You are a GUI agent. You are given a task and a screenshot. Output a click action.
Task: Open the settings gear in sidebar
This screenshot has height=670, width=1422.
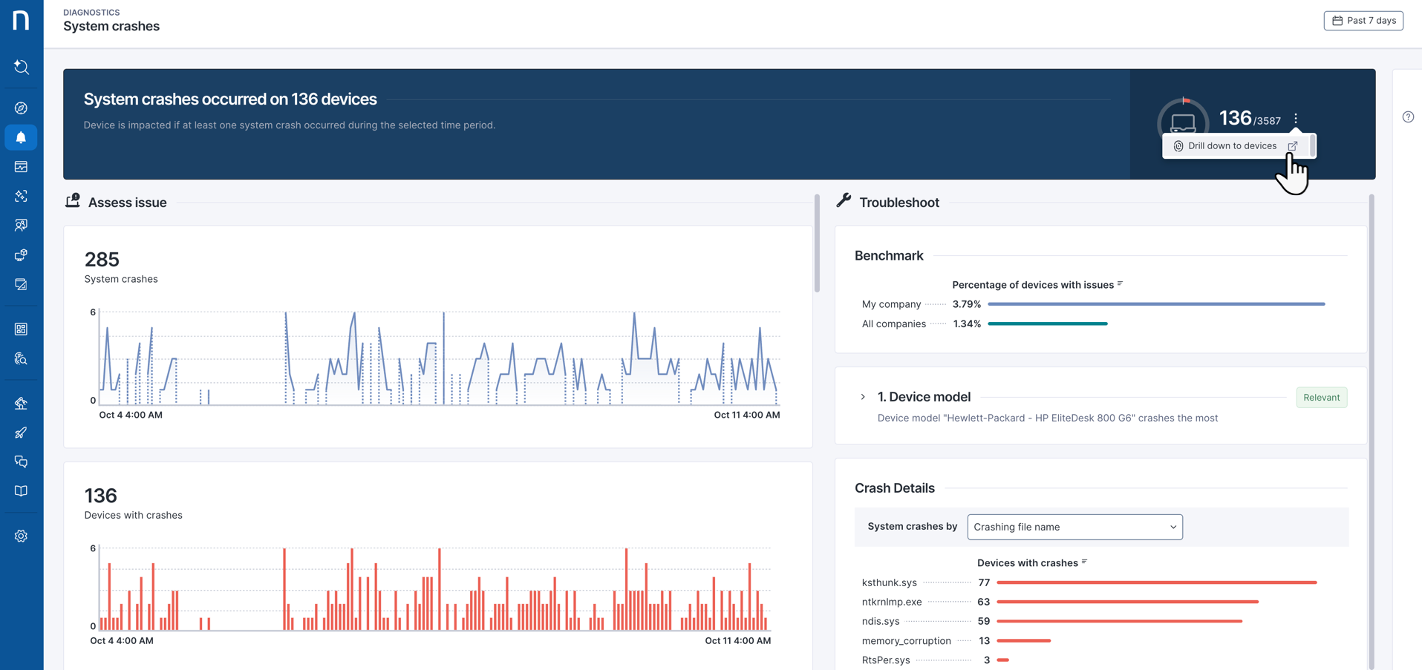tap(21, 536)
